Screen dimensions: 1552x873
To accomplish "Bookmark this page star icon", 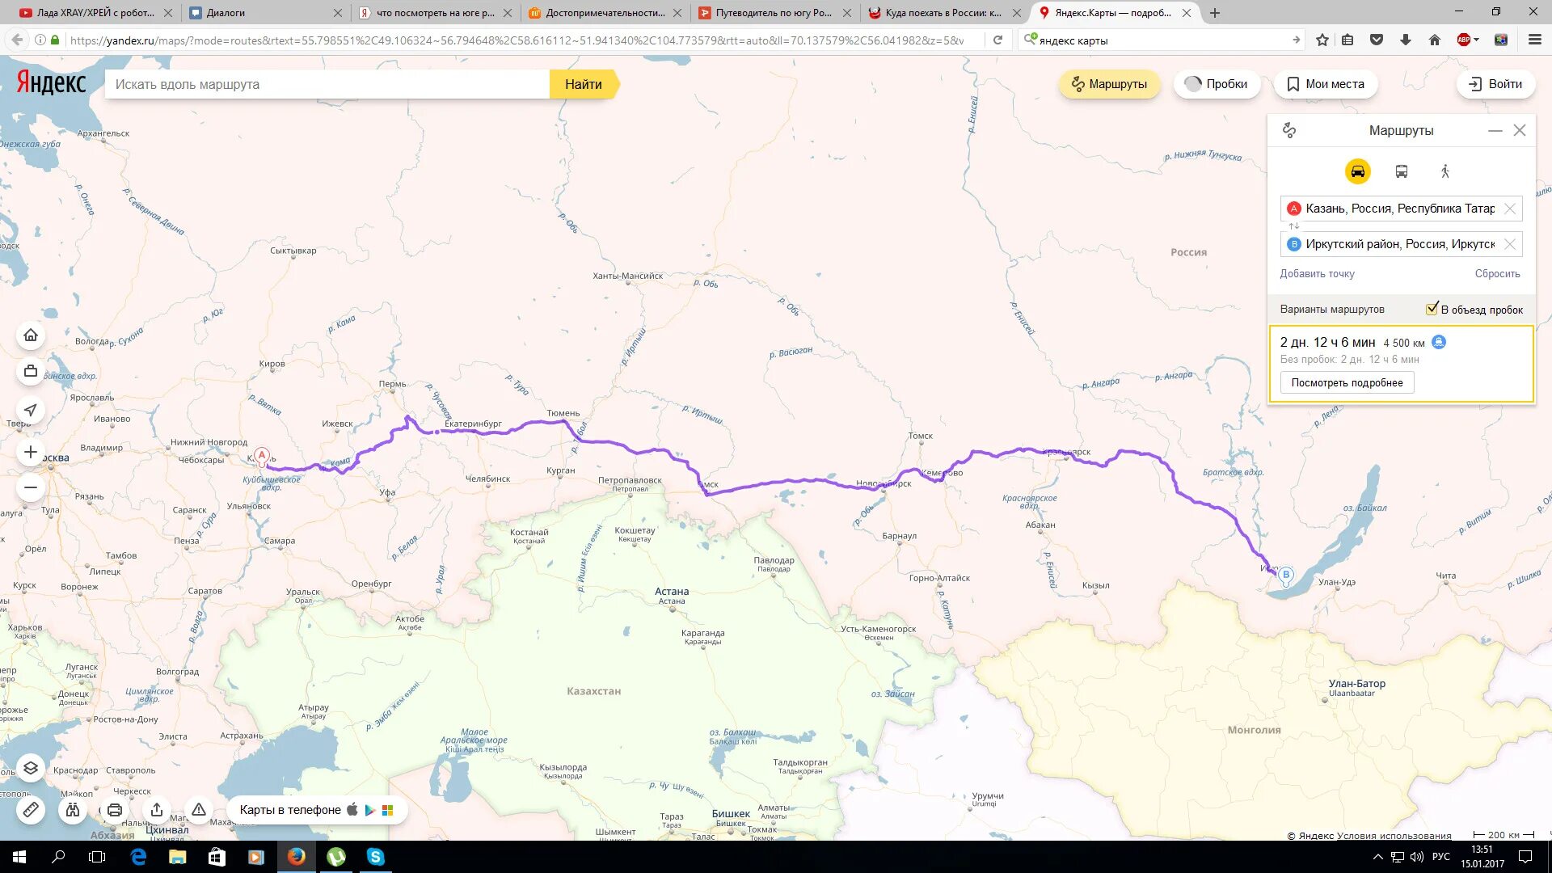I will tap(1322, 40).
